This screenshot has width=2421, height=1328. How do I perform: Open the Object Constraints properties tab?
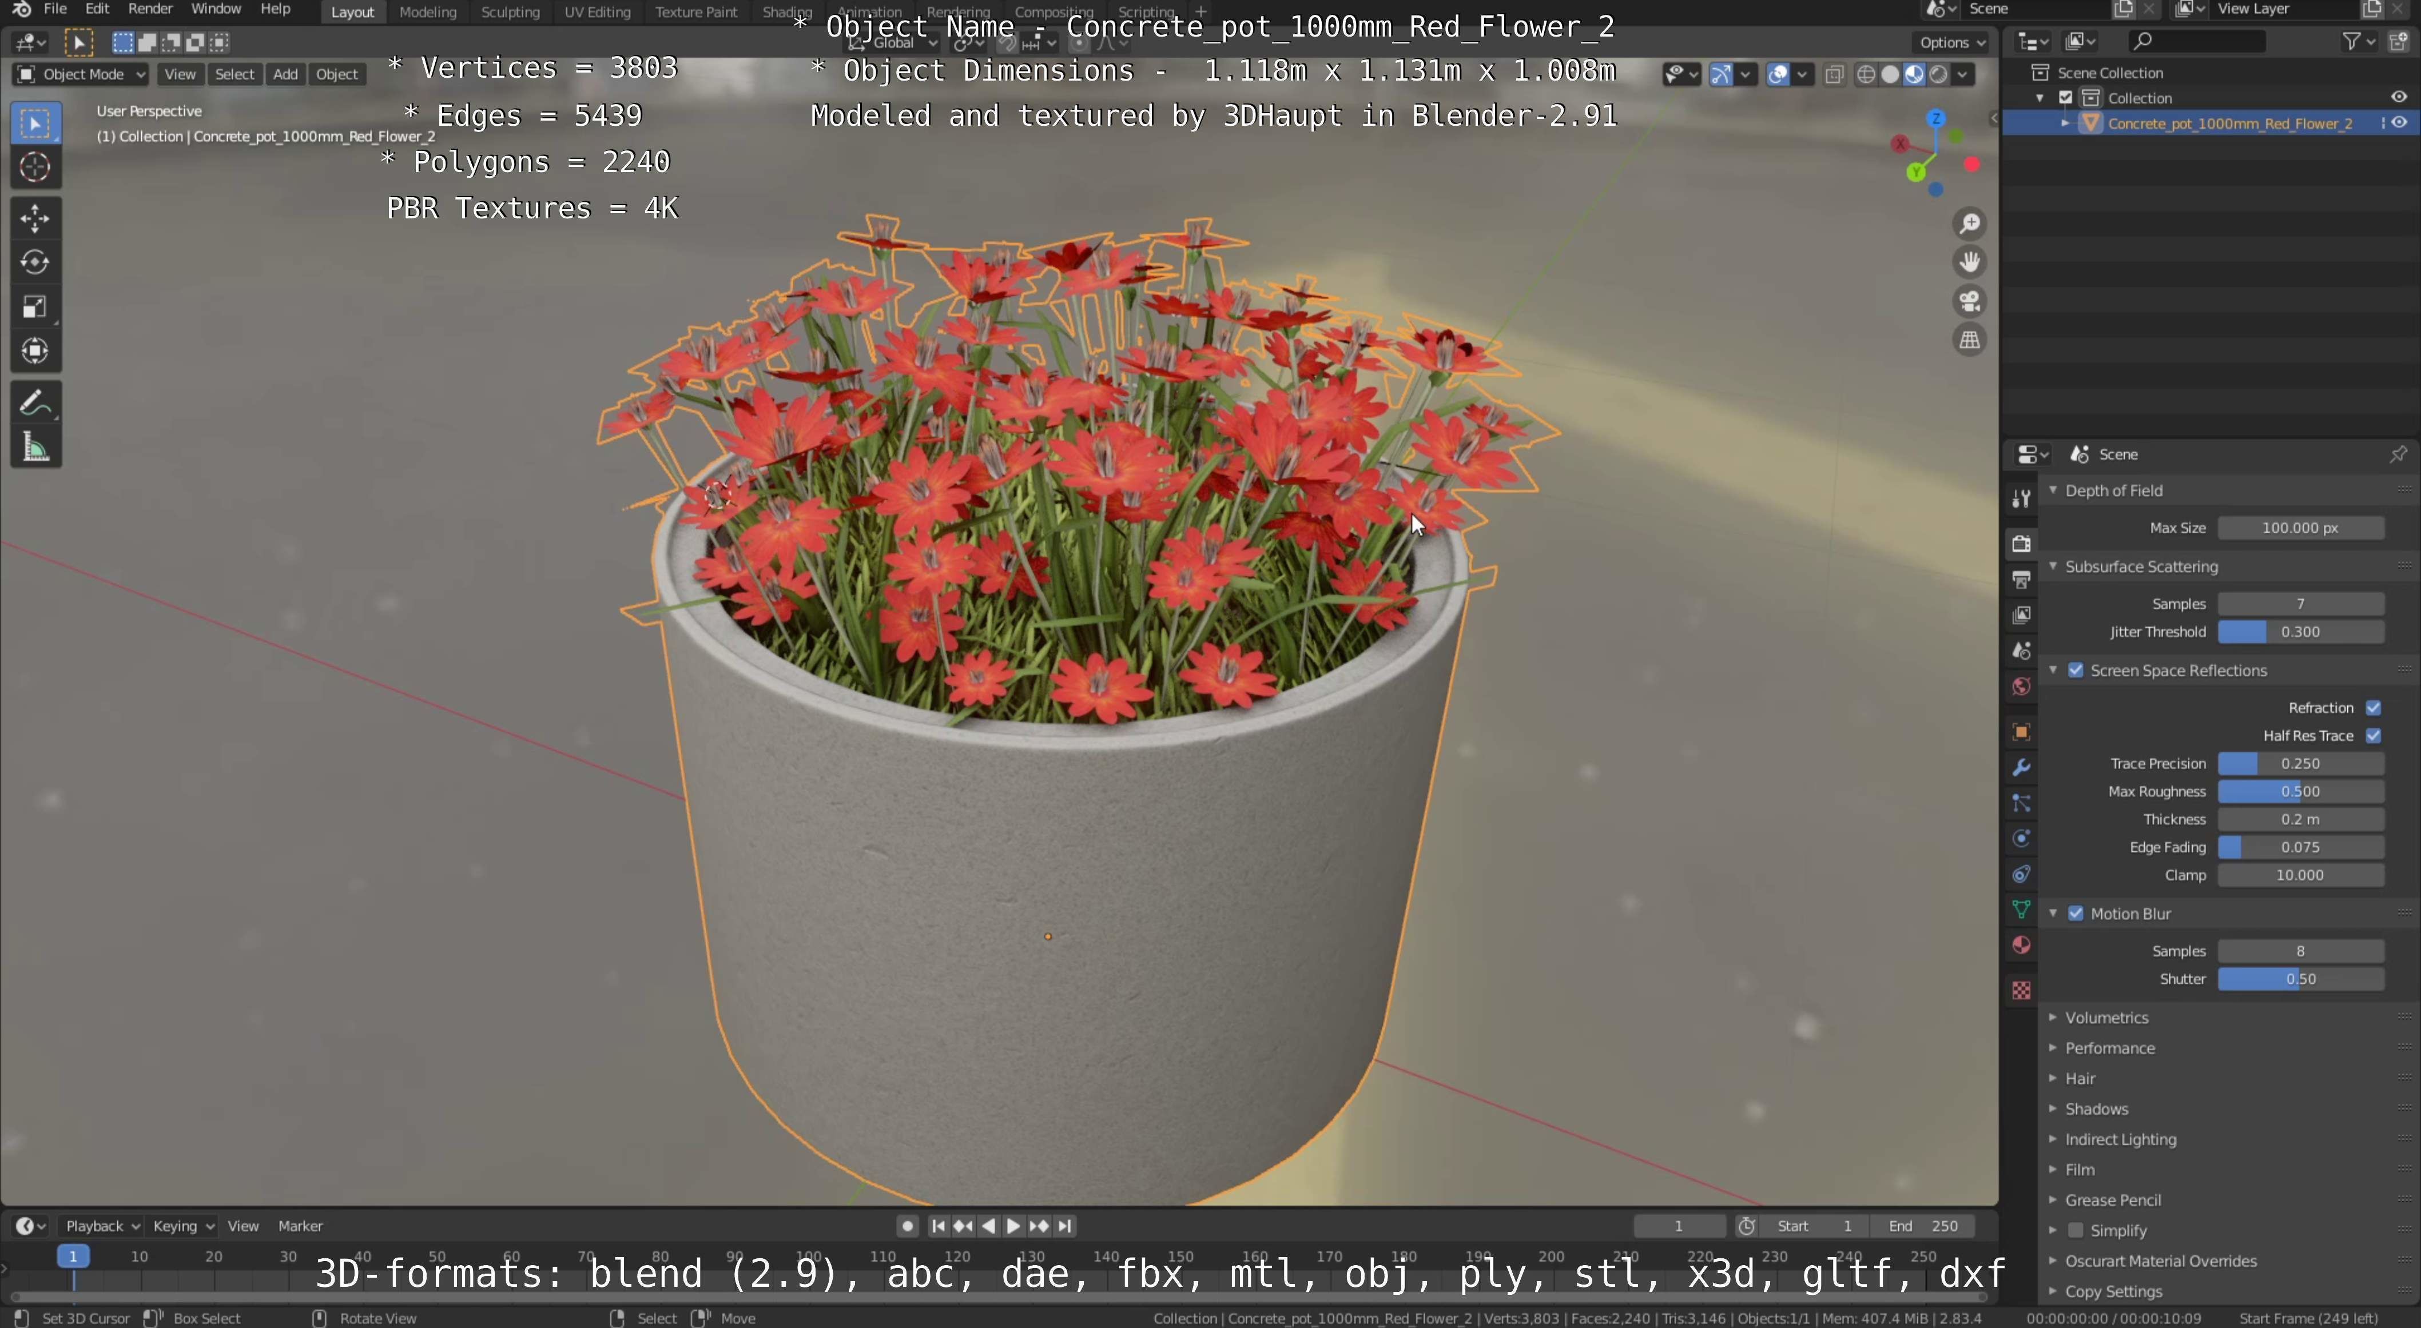(x=2021, y=875)
